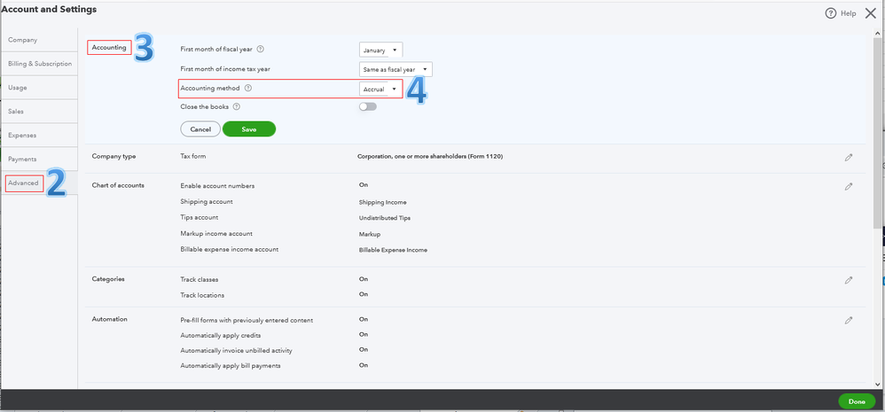
Task: Click the green Save button
Action: click(x=249, y=129)
